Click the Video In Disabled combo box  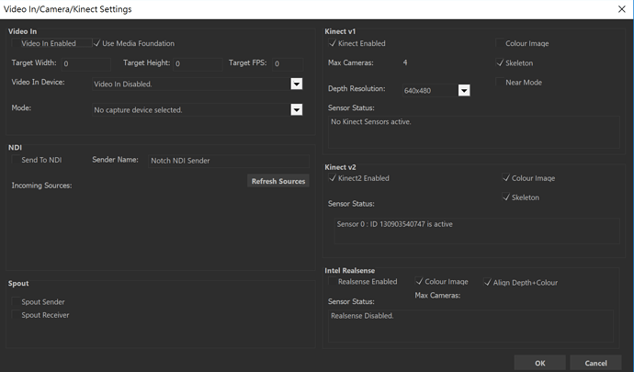(197, 84)
